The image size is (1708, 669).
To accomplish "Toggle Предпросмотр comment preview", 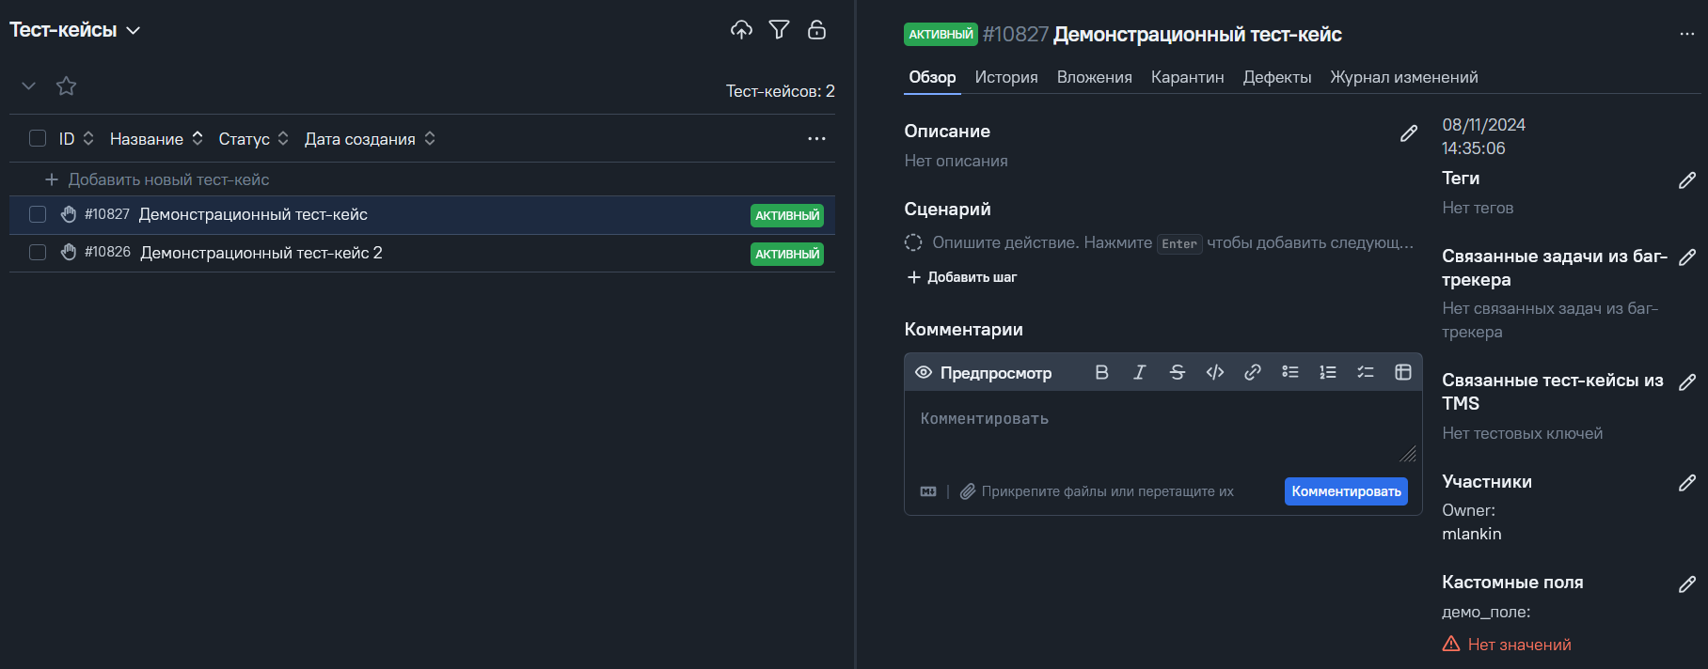I will point(983,373).
